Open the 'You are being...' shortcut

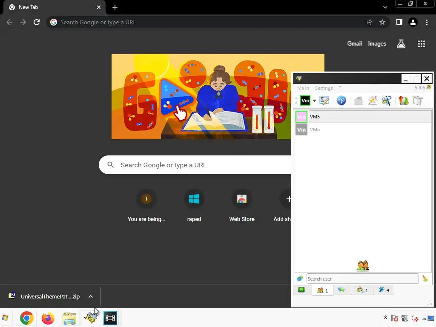(x=146, y=206)
